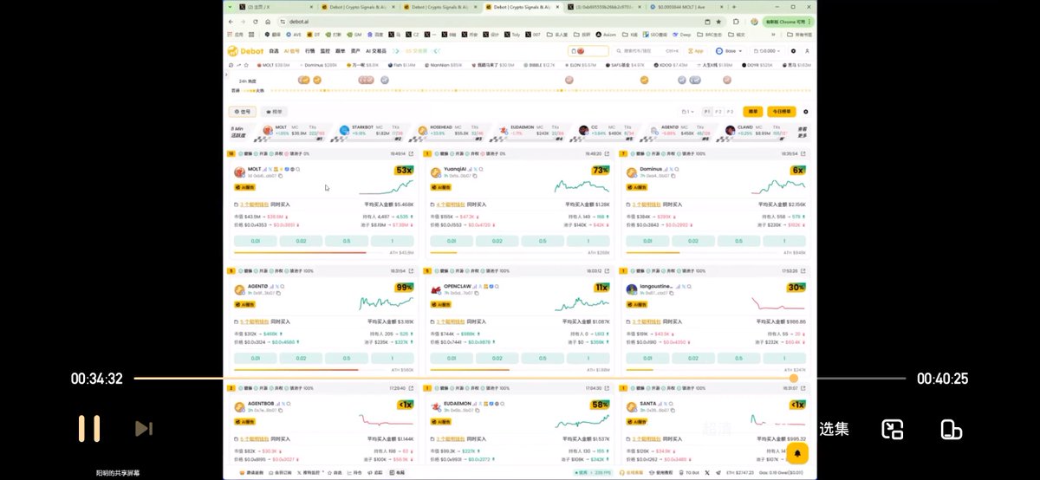Copy MOLT contract address icon
This screenshot has width=1040, height=480.
point(281,175)
